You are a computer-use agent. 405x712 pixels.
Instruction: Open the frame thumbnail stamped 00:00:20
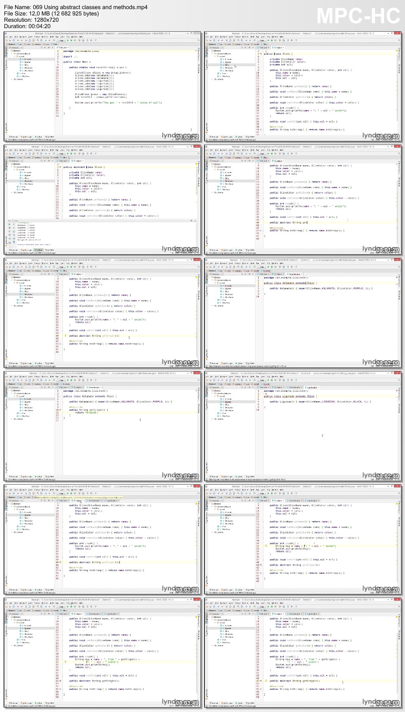click(x=102, y=86)
